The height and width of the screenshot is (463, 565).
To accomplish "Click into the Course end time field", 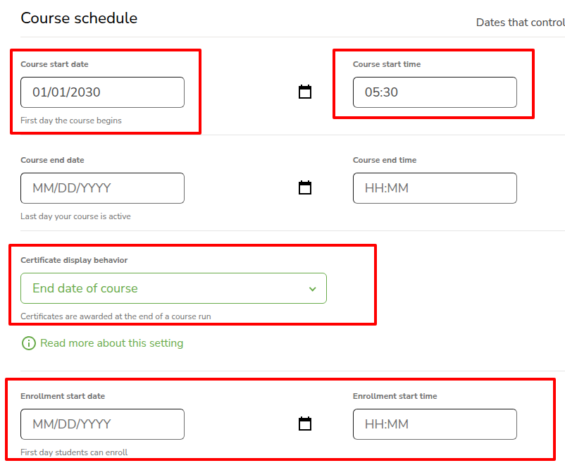I will click(x=435, y=188).
